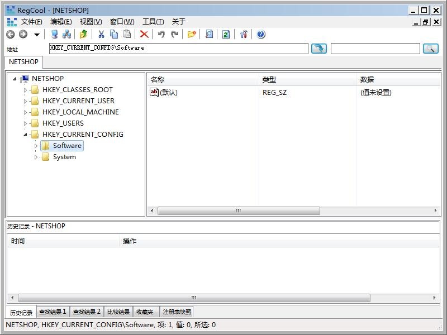Open the 文件 menu
This screenshot has height=335, width=447.
[x=30, y=21]
